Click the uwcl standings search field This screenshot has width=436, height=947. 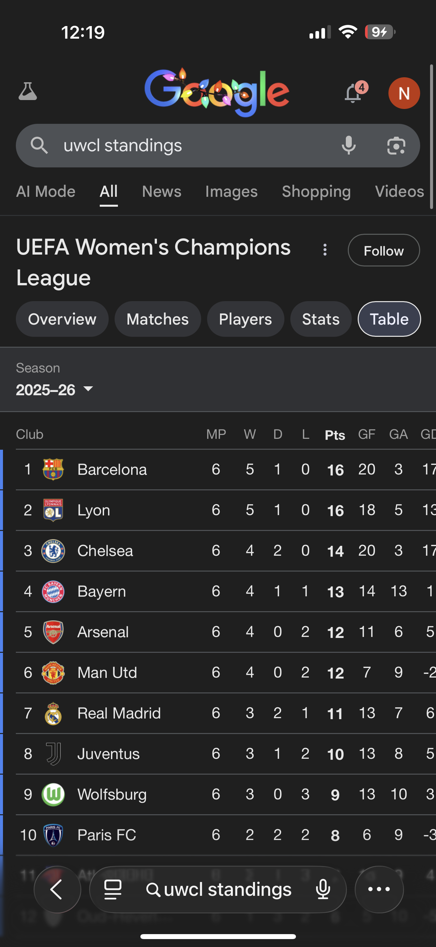[x=191, y=146]
